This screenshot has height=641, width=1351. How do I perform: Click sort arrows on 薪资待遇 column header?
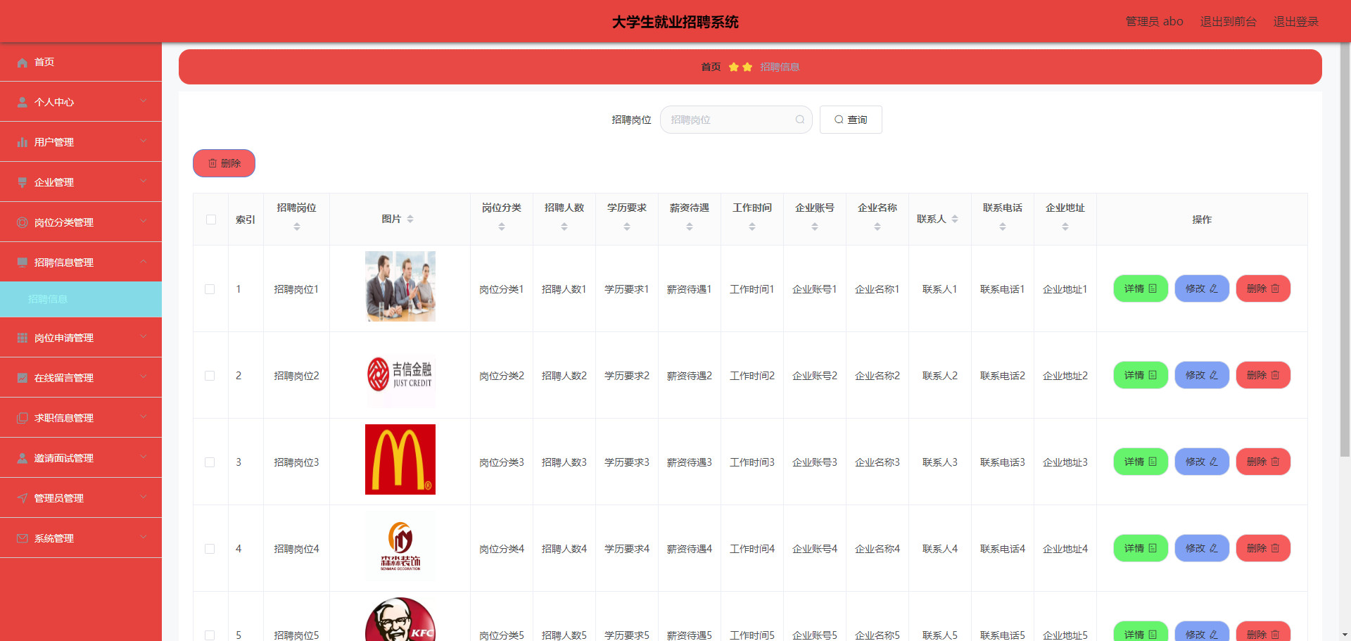coord(690,227)
